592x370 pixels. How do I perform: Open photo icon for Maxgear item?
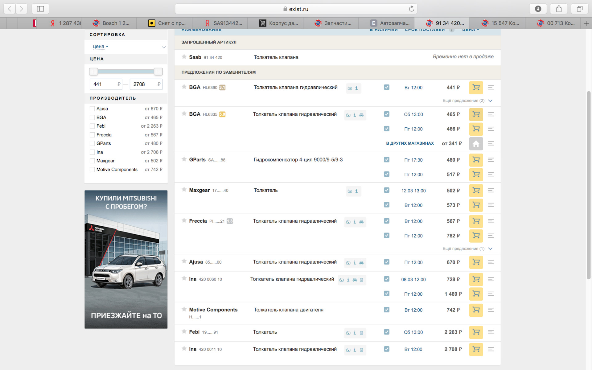click(x=350, y=191)
